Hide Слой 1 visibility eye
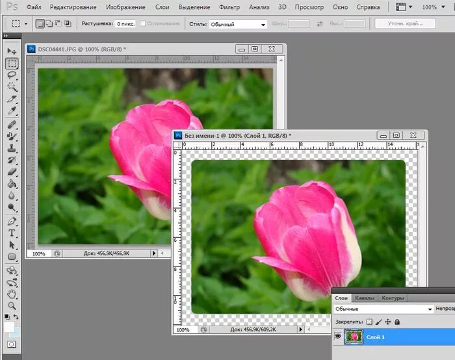The image size is (455, 360). (338, 336)
